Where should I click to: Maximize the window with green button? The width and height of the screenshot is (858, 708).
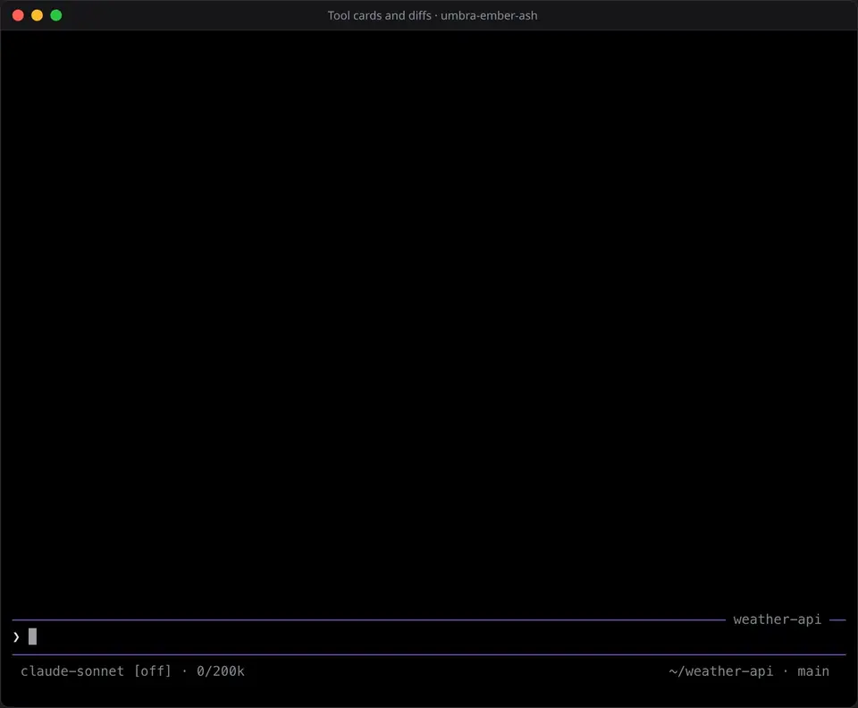[56, 15]
